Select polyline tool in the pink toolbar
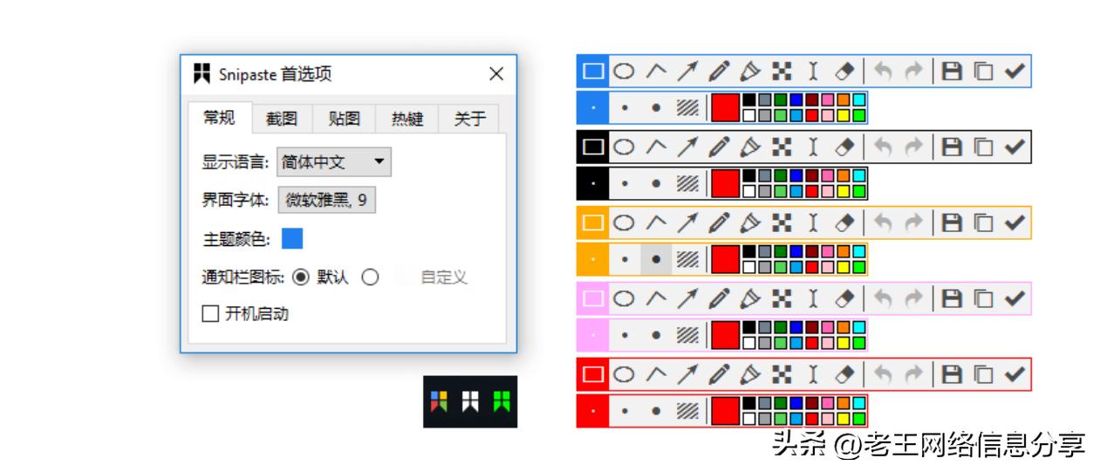 (x=655, y=299)
